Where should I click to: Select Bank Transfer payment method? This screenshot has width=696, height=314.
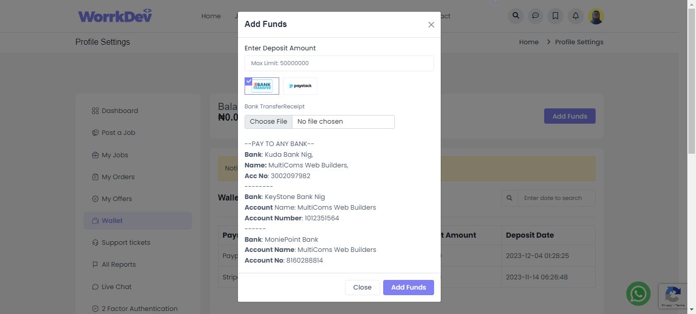pyautogui.click(x=262, y=86)
